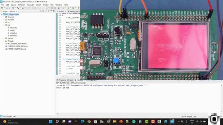The width and height of the screenshot is (223, 125).
Task: Open the Source menu
Action: pos(14,5)
